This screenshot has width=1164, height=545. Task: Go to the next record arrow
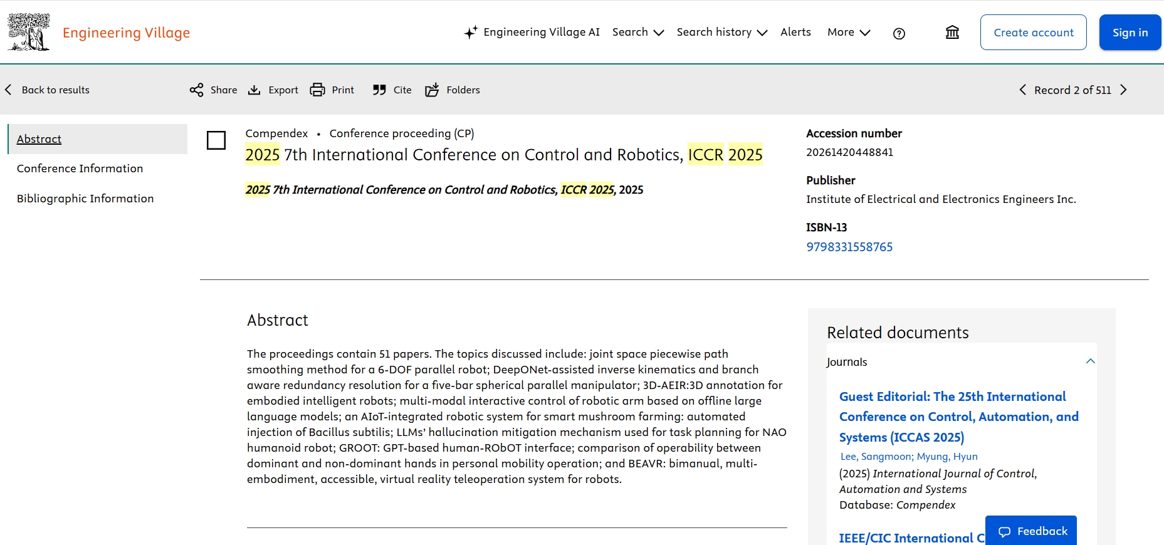(x=1123, y=90)
